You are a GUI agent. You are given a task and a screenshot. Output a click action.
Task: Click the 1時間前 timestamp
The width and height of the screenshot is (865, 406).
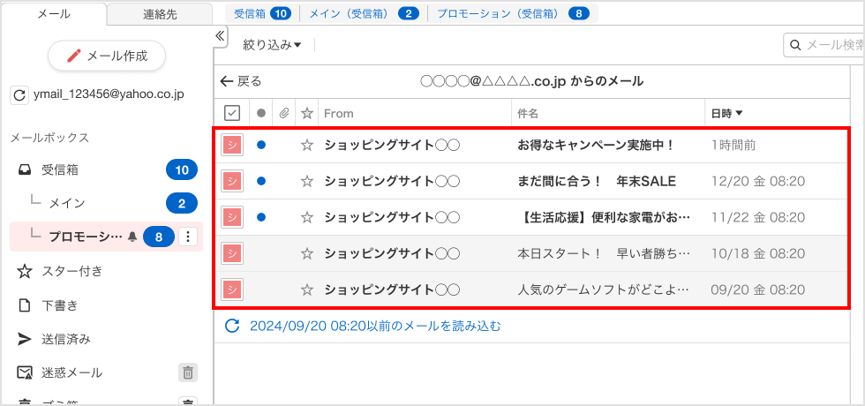point(733,145)
